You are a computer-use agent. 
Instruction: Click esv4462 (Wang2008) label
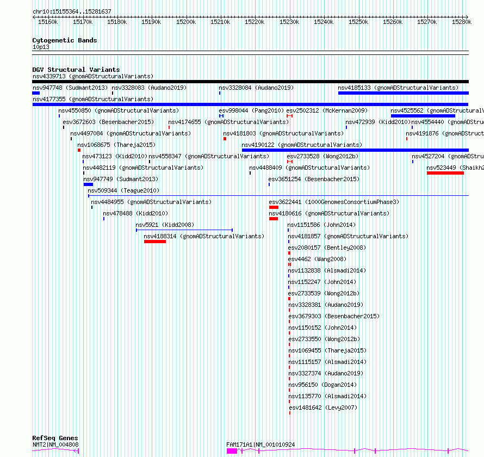(317, 259)
